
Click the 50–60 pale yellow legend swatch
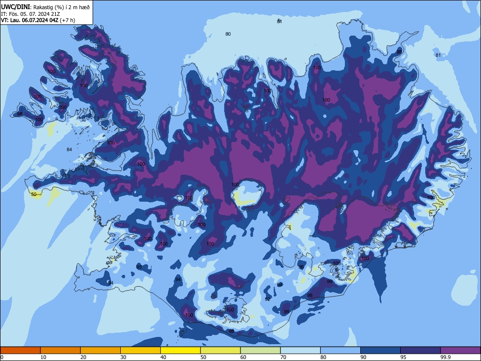[x=220, y=350]
